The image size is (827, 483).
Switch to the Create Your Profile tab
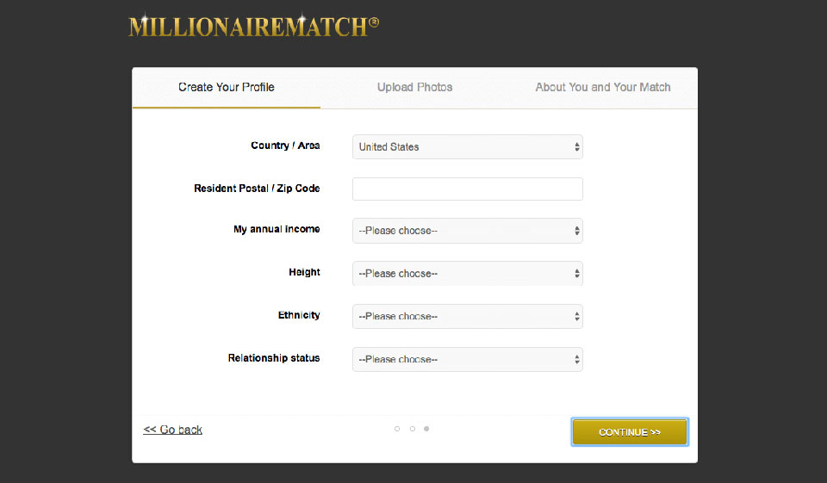[x=227, y=87]
